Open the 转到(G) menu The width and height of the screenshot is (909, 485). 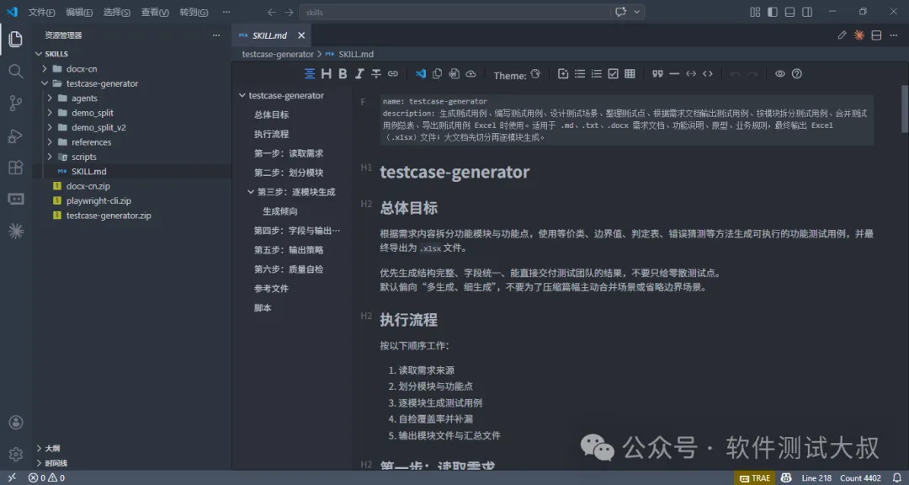[x=194, y=12]
